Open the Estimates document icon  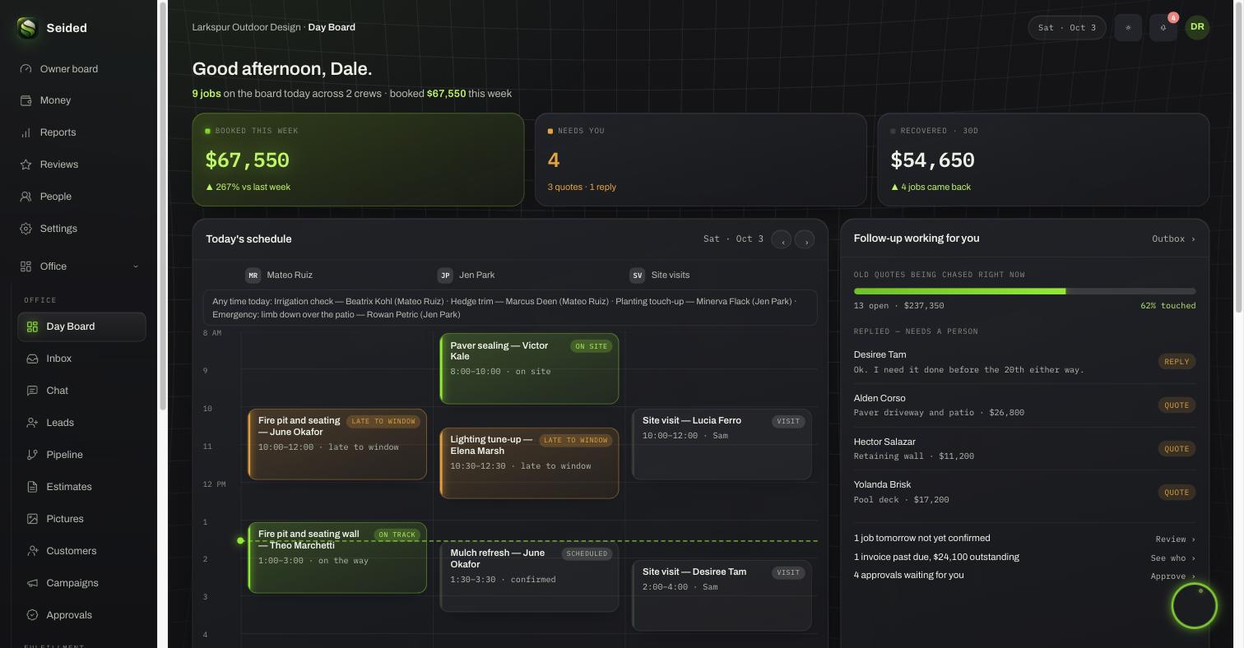click(x=32, y=487)
